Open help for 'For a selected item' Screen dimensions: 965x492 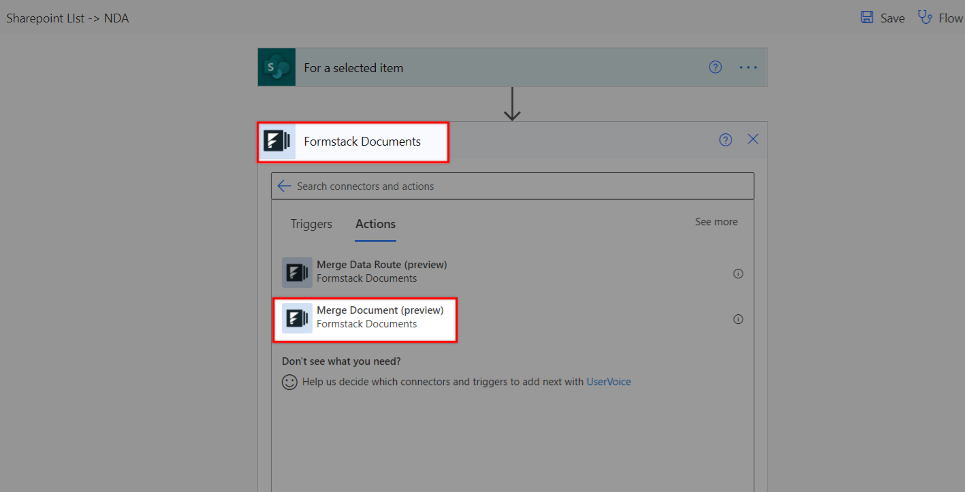click(x=715, y=67)
